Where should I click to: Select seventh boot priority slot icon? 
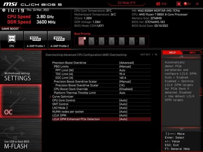click(142, 41)
